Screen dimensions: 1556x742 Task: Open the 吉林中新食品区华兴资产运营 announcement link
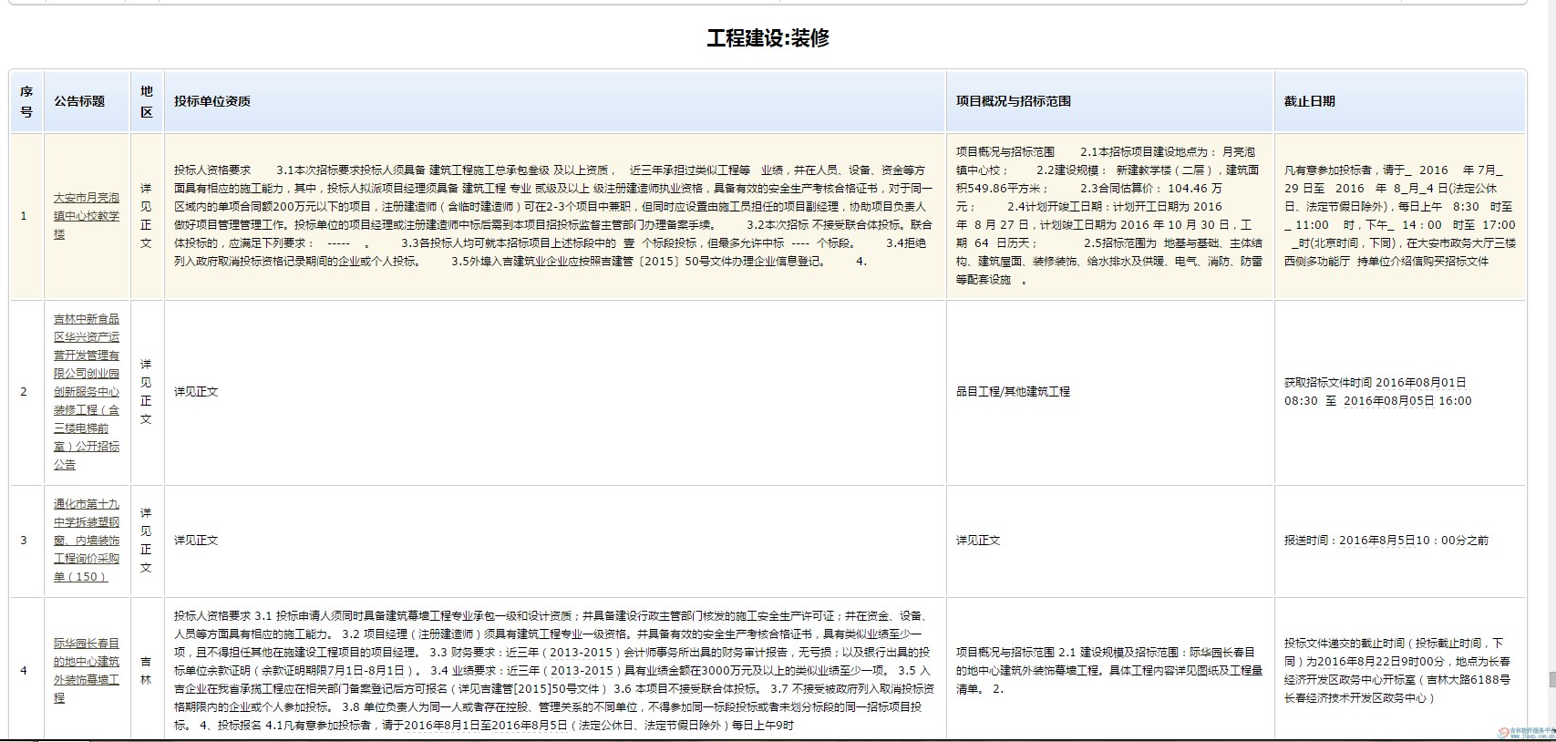(x=86, y=391)
